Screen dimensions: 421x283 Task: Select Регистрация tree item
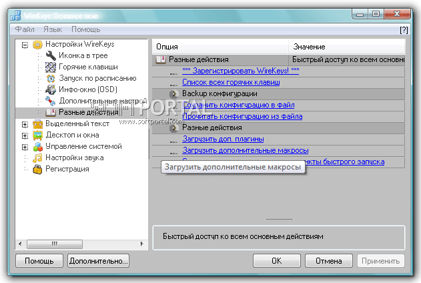click(67, 169)
